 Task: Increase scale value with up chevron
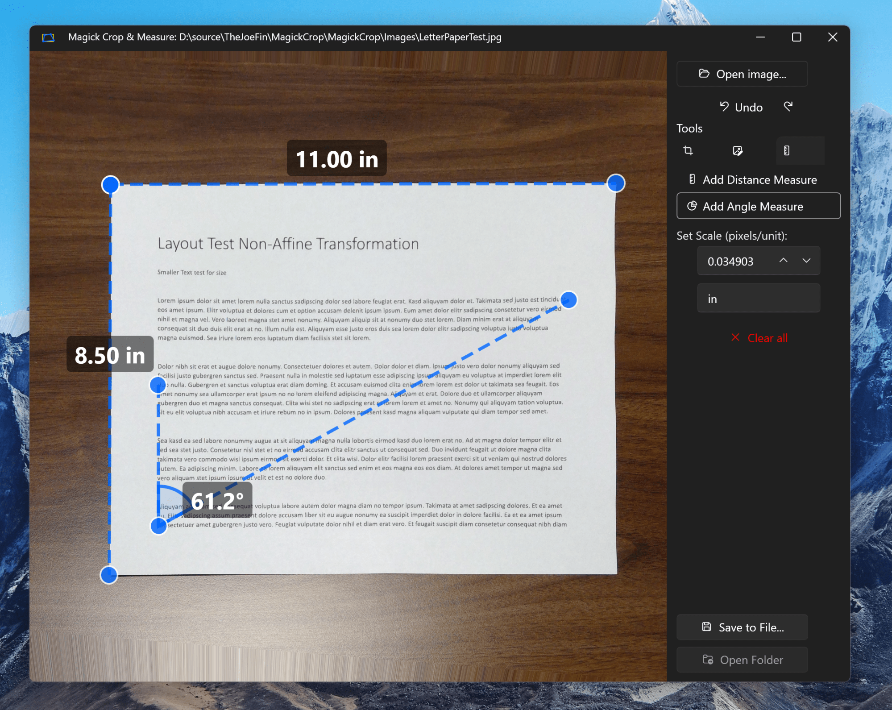(x=783, y=261)
